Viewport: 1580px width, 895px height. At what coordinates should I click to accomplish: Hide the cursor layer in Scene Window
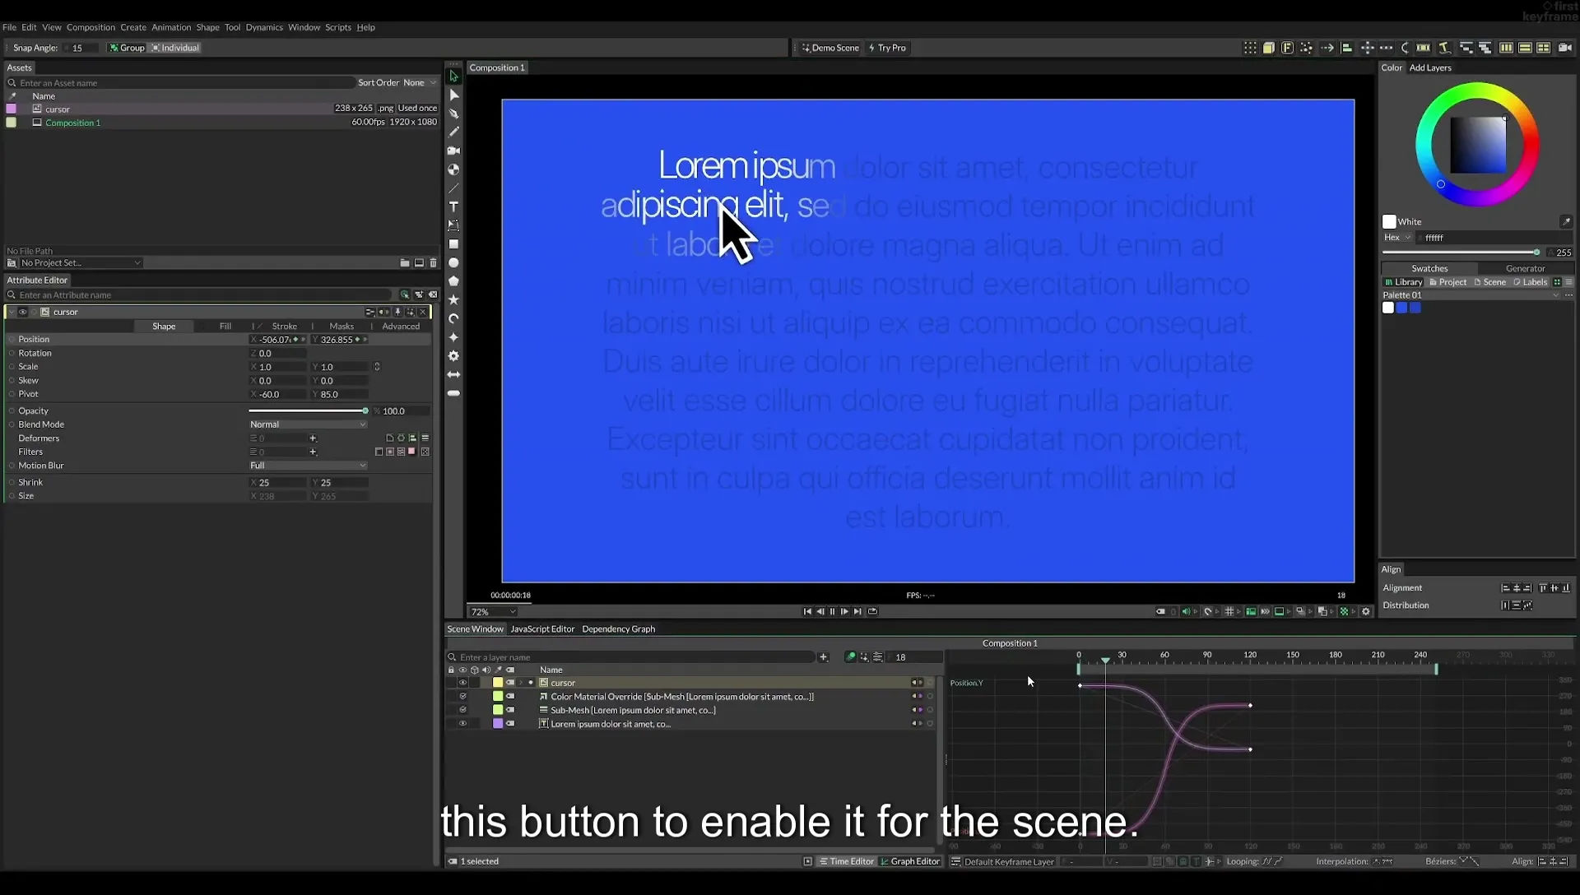[x=462, y=683]
